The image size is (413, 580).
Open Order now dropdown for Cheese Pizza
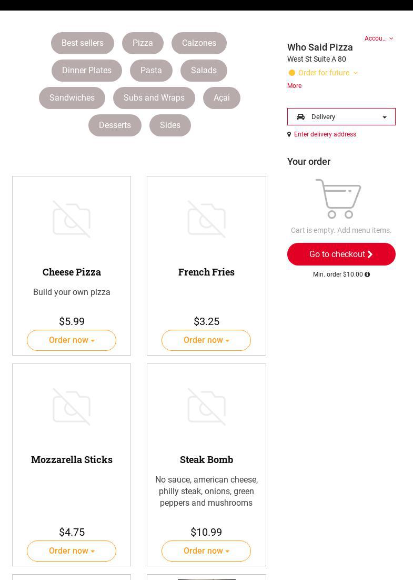tap(72, 340)
